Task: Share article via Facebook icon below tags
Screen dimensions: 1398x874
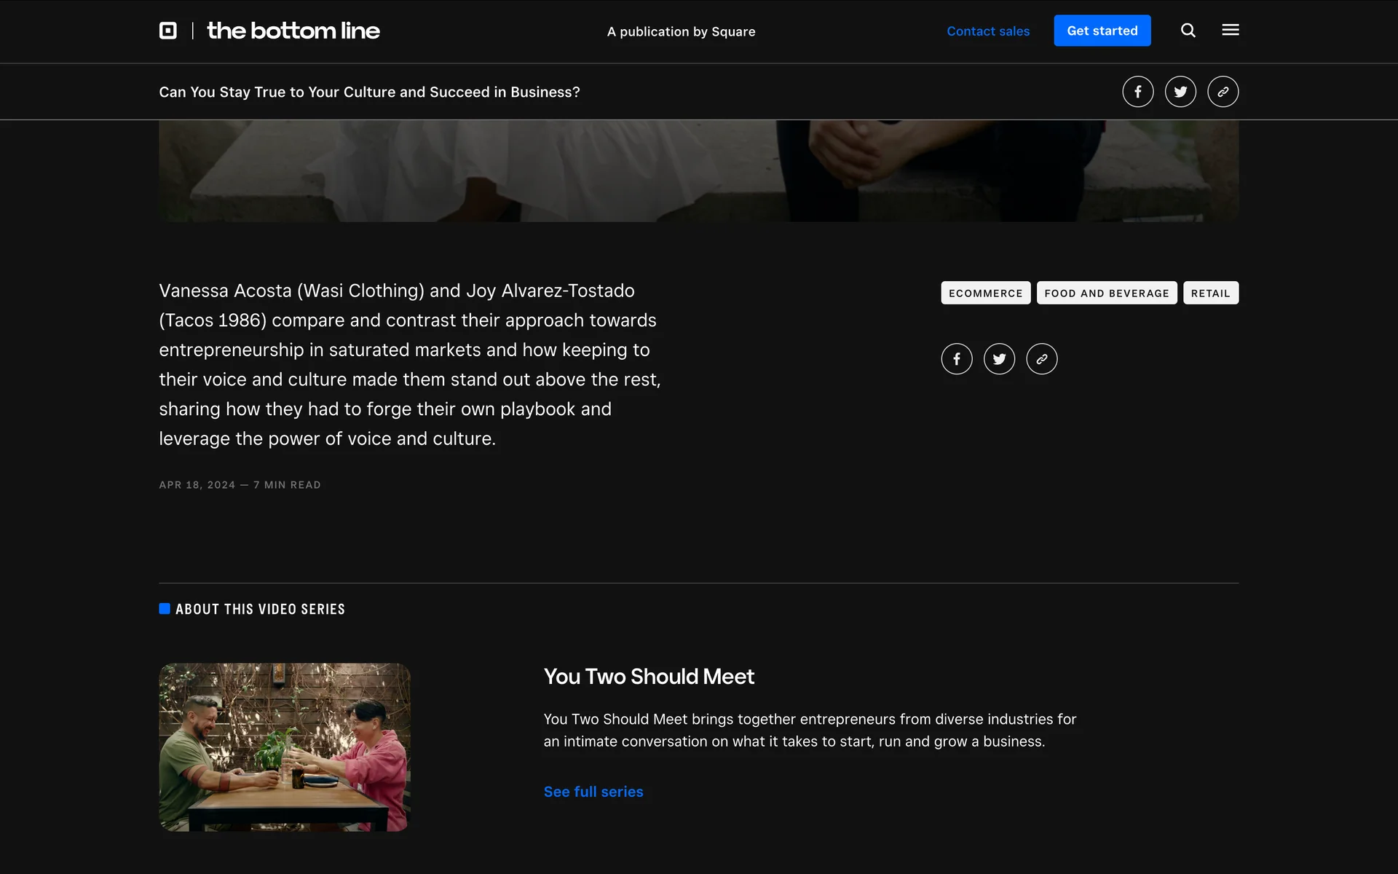Action: click(x=957, y=359)
